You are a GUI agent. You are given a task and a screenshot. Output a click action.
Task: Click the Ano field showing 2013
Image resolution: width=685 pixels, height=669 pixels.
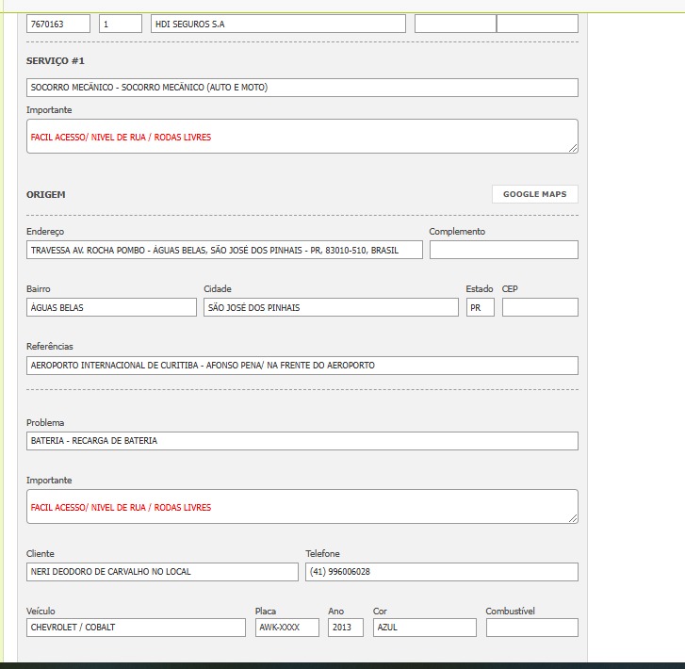pyautogui.click(x=345, y=628)
